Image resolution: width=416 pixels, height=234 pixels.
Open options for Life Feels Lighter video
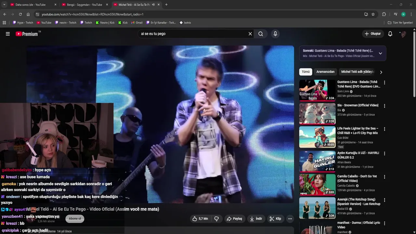(x=384, y=129)
